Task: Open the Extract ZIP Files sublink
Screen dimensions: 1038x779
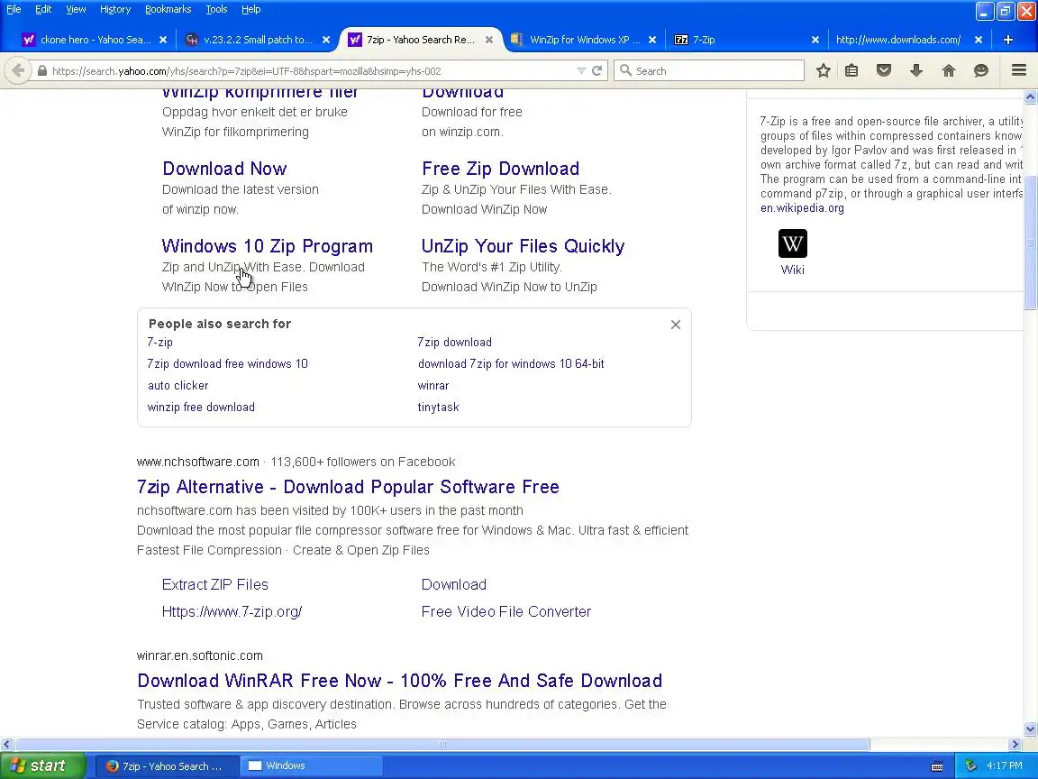Action: point(215,584)
